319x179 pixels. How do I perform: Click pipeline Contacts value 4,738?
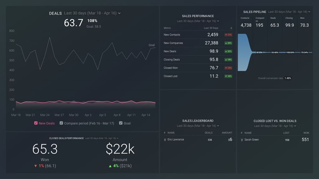(x=246, y=25)
